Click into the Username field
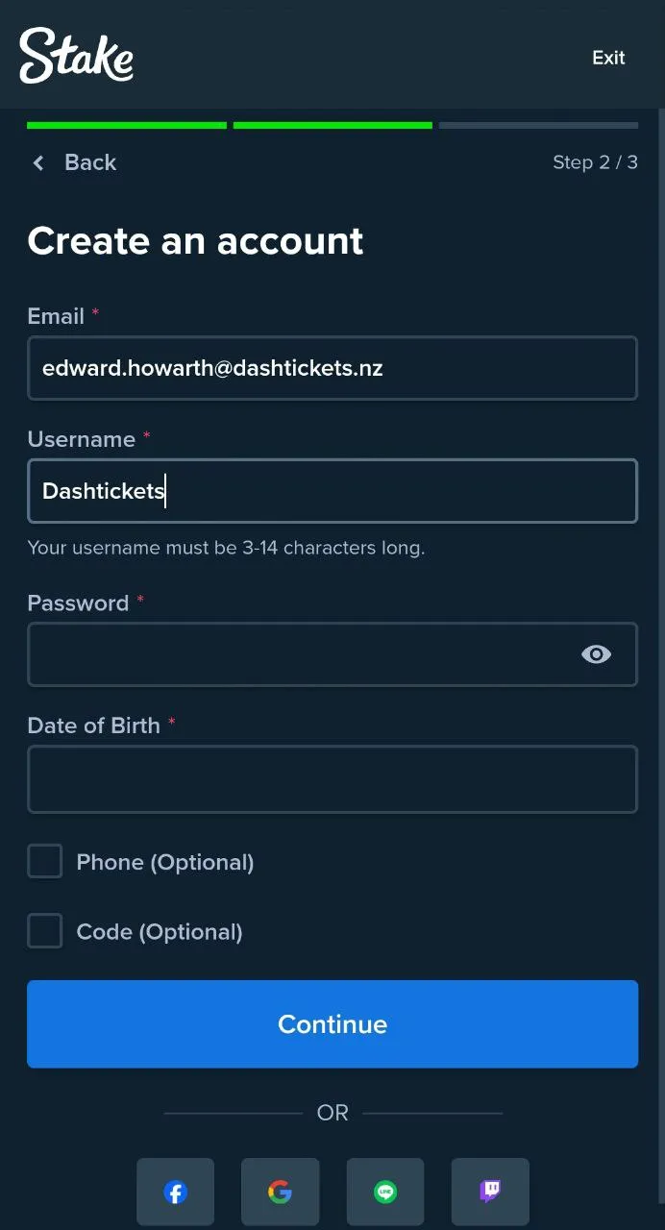Screen dimensions: 665x1230 point(332,491)
